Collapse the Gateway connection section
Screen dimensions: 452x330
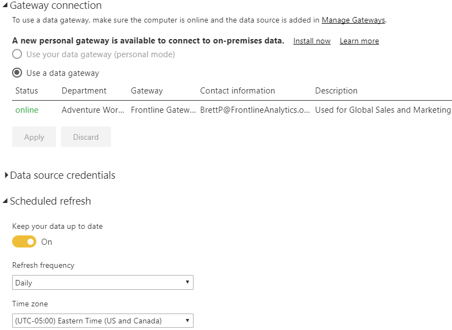(5, 5)
